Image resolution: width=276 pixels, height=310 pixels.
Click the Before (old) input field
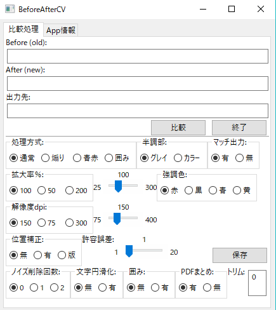point(138,56)
